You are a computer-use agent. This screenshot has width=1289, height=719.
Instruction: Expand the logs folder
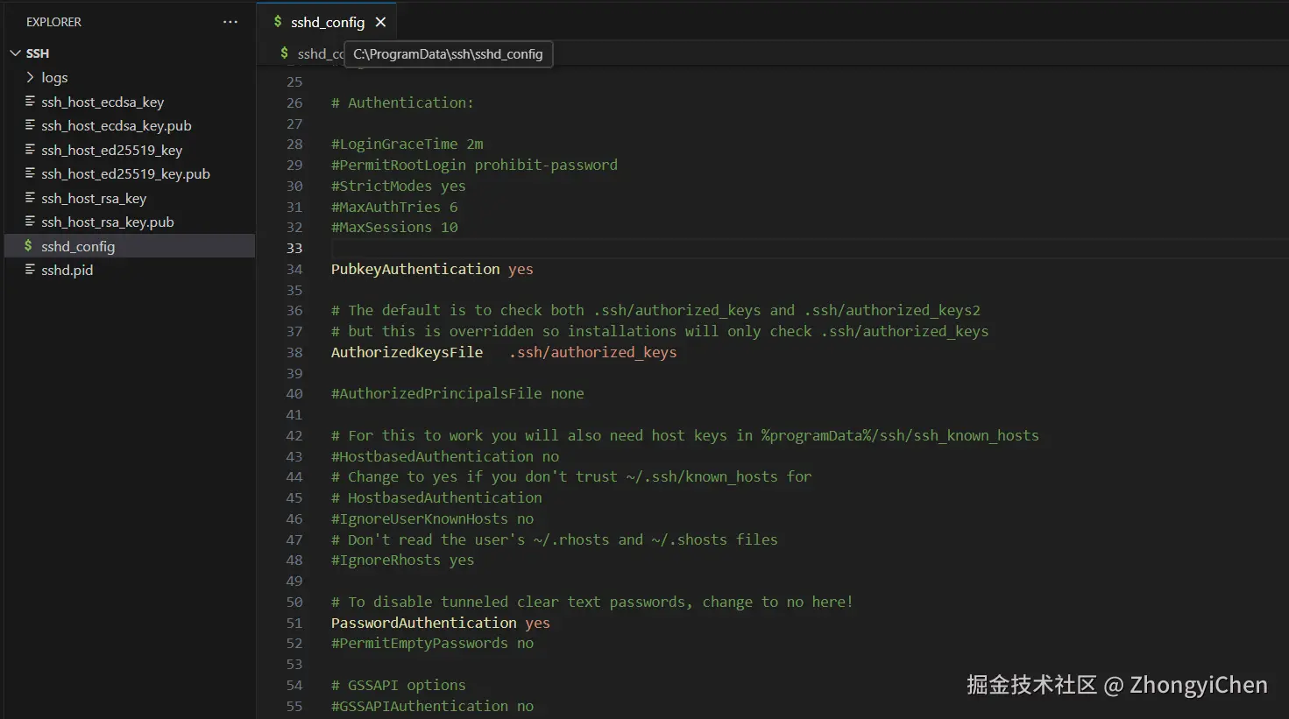pos(53,78)
